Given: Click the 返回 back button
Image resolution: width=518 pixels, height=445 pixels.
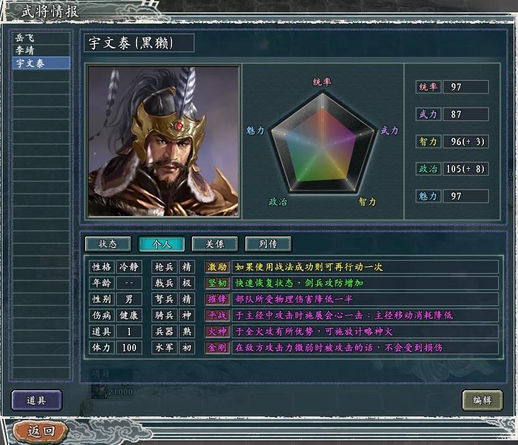Looking at the screenshot, I should [40, 431].
